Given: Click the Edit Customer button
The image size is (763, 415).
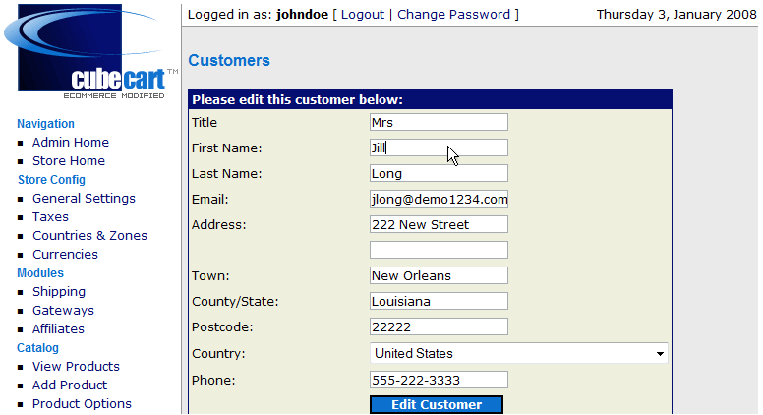Looking at the screenshot, I should pos(437,405).
